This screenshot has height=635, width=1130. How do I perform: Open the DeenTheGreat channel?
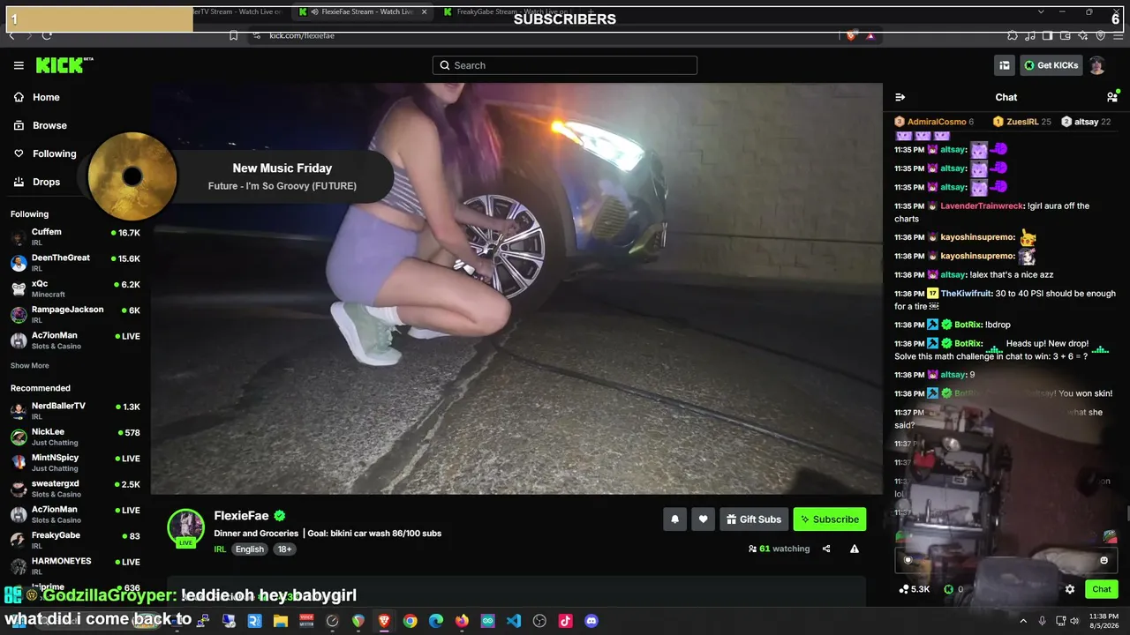(x=75, y=263)
